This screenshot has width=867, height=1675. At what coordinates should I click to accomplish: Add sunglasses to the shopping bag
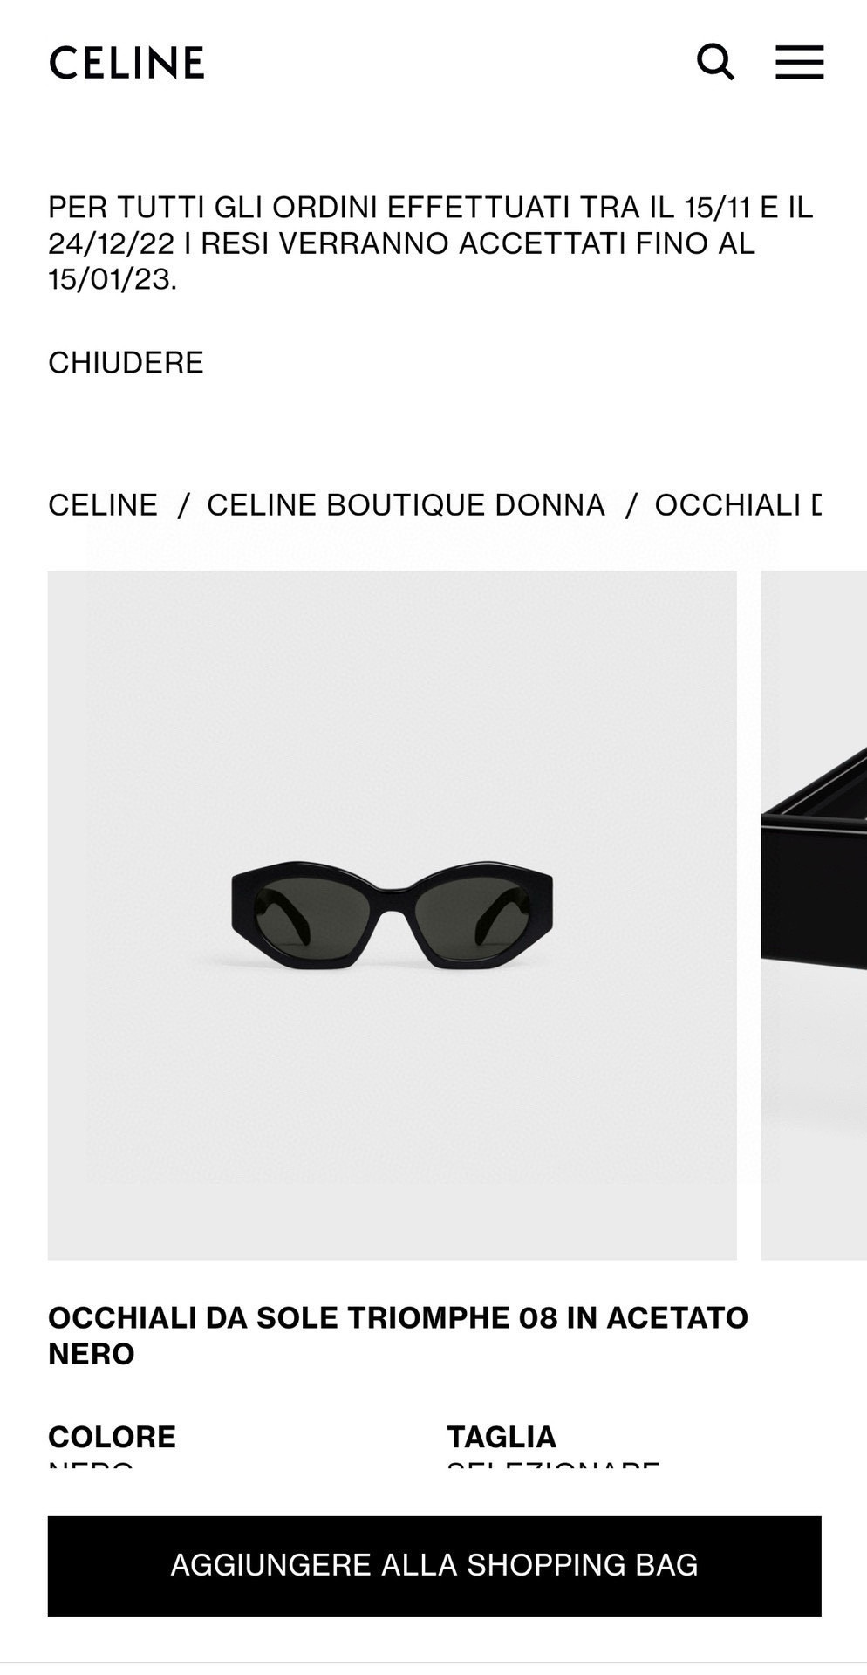point(434,1566)
